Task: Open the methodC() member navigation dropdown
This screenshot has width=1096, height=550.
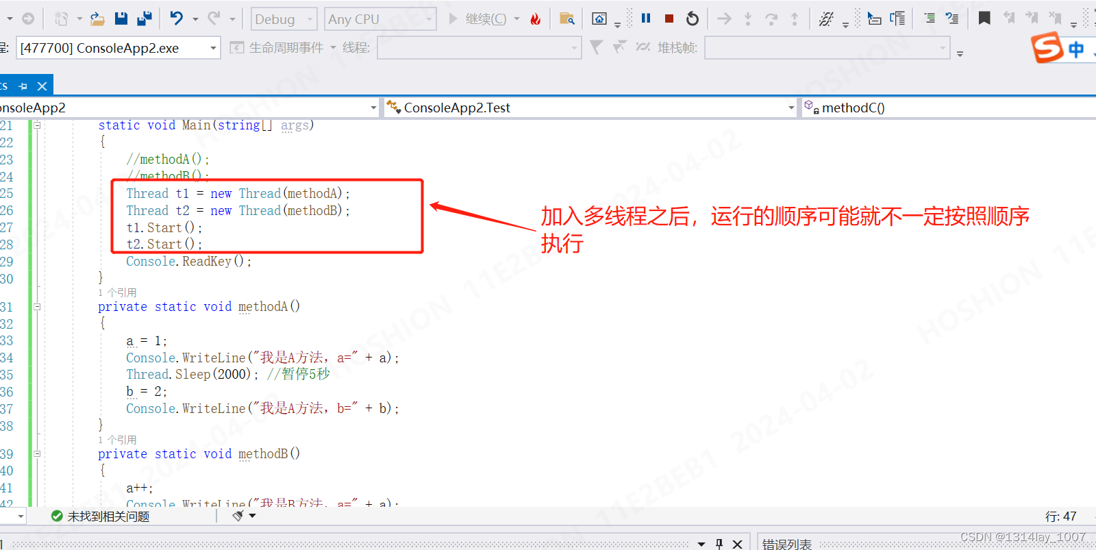Action: point(949,108)
